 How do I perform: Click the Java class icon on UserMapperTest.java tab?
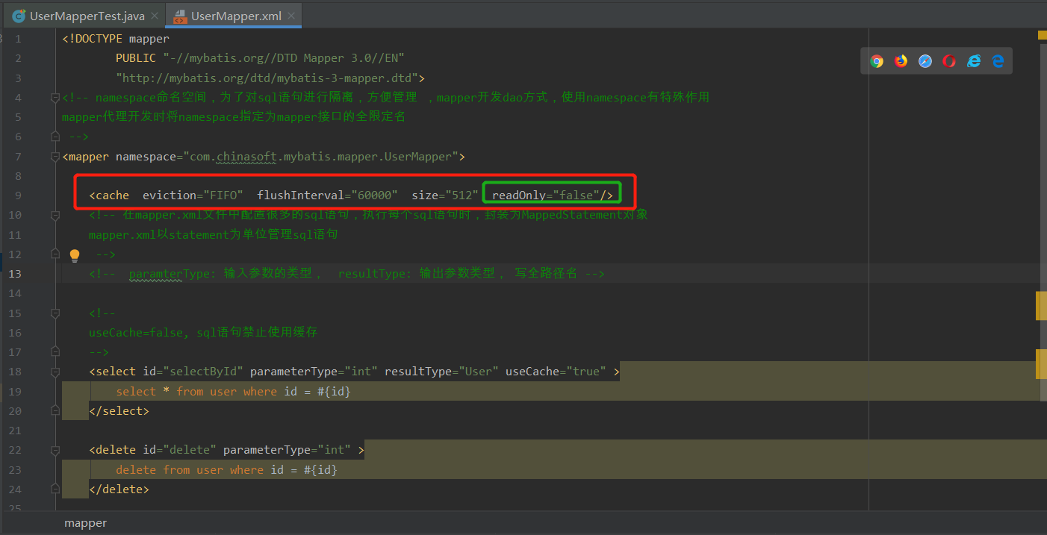tap(18, 15)
